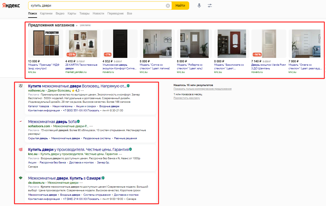Open Межкомнатные двери. Купить в Самаре title
This screenshot has width=326, height=206.
point(65,178)
